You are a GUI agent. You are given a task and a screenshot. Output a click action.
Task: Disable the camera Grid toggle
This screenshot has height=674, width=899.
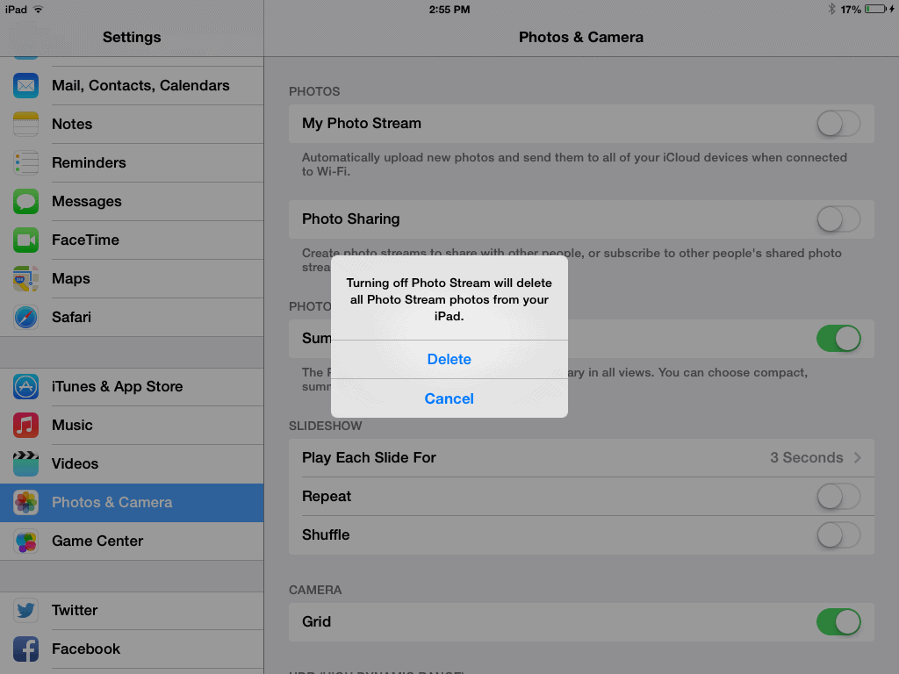click(838, 621)
